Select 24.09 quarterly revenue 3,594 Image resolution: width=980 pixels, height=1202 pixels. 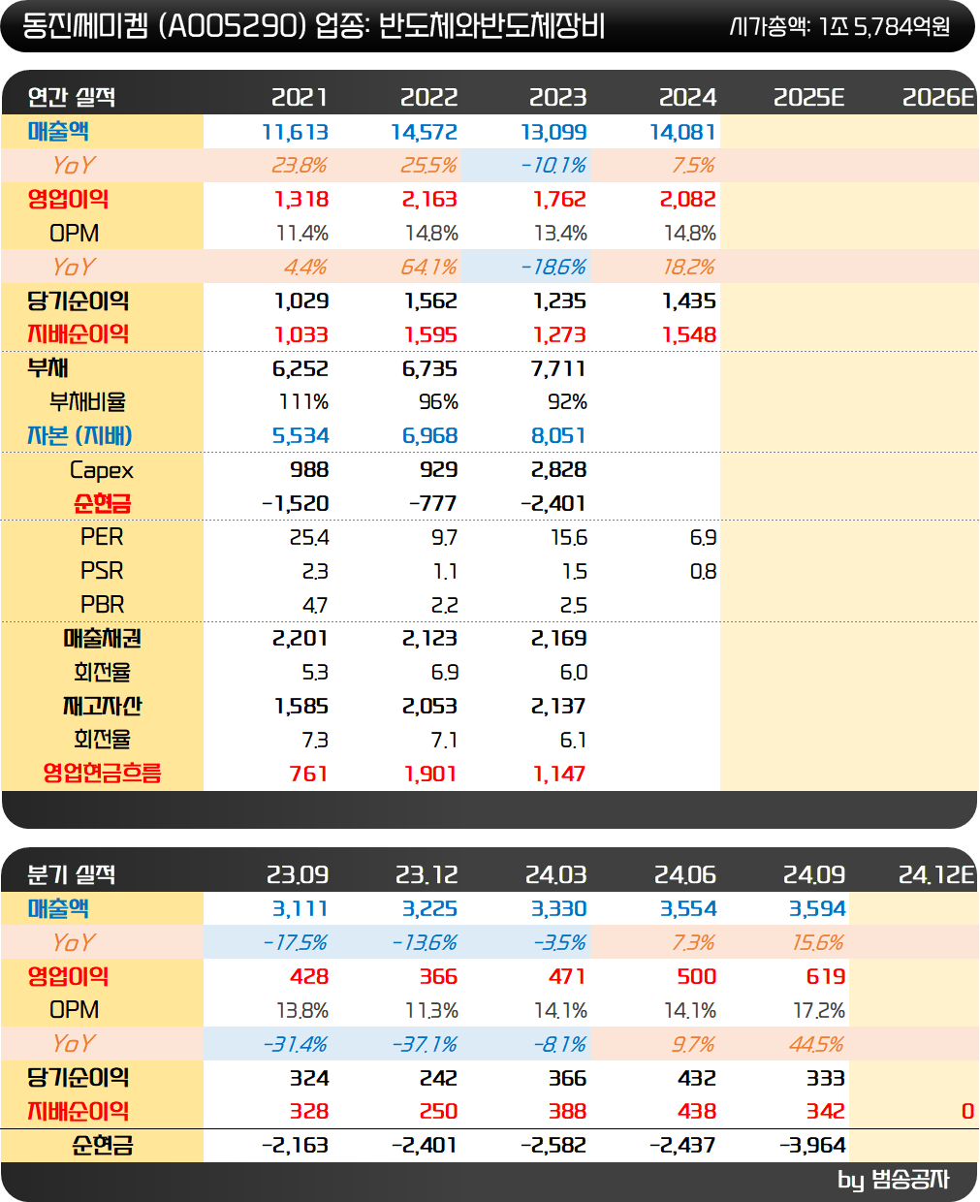817,908
